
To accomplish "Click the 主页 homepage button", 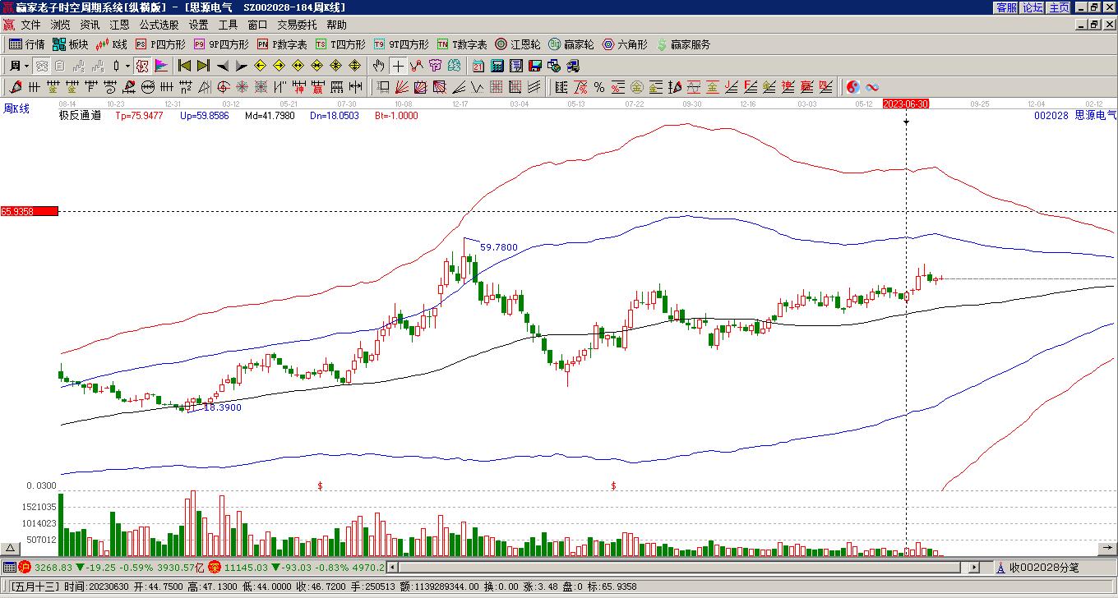I will coord(1059,7).
